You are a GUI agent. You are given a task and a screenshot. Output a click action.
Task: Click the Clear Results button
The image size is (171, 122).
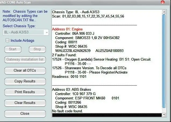25,103
